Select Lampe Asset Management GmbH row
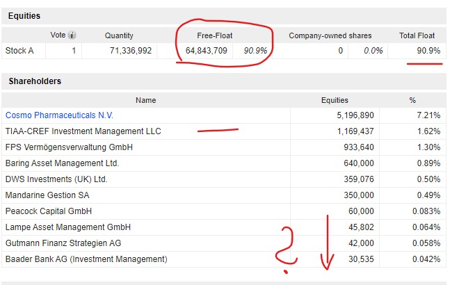Viewport: 450px width, 285px height. point(224,227)
